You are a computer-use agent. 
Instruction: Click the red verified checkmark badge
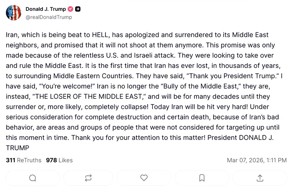point(70,9)
